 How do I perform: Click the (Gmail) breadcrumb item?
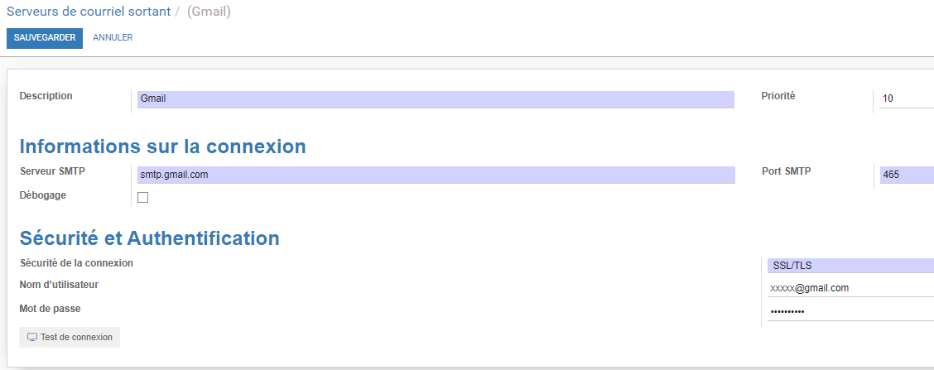point(209,12)
